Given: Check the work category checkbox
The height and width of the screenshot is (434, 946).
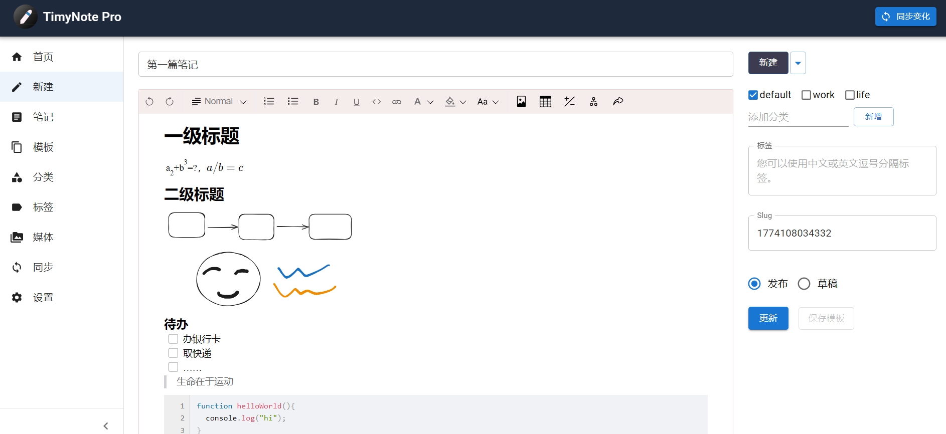Looking at the screenshot, I should (806, 95).
